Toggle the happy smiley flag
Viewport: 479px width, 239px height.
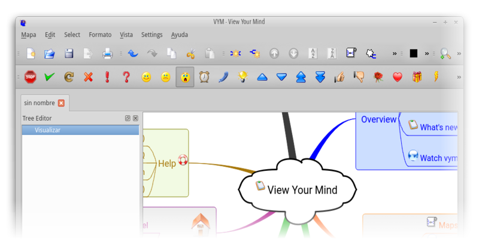pos(146,77)
